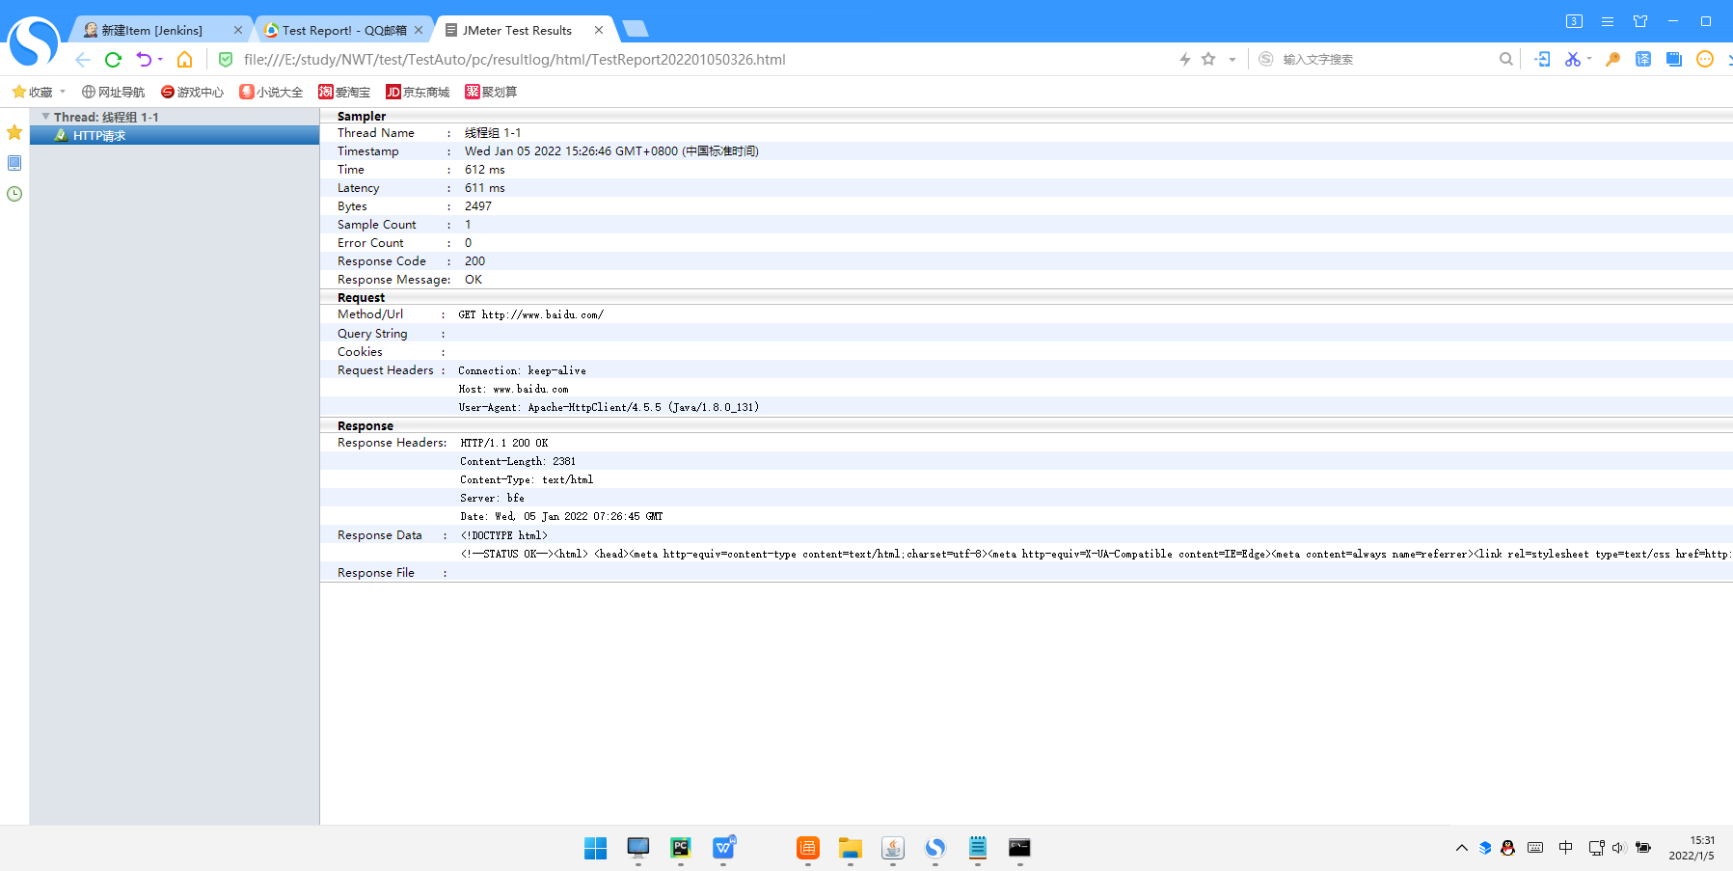
Task: Close the 新建Item [Jenkins] tab
Action: click(238, 30)
